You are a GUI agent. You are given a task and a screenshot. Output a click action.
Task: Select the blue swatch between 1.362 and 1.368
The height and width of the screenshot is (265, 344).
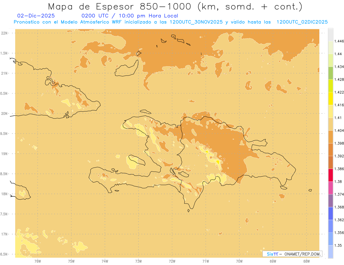point(331,213)
